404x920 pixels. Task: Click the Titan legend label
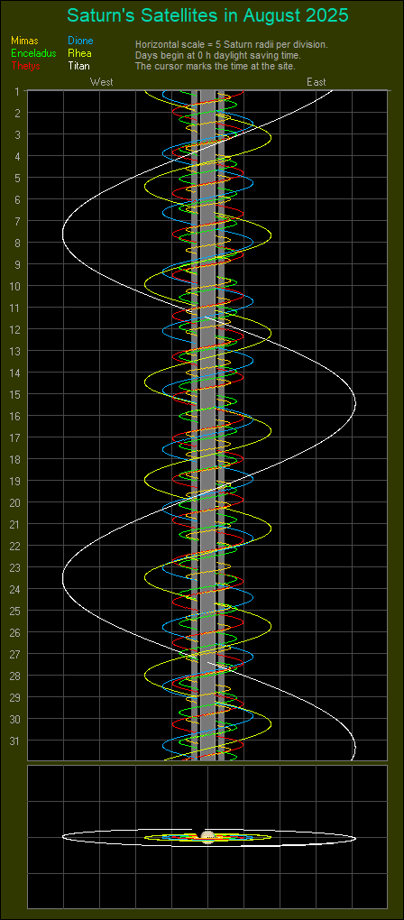tap(78, 66)
